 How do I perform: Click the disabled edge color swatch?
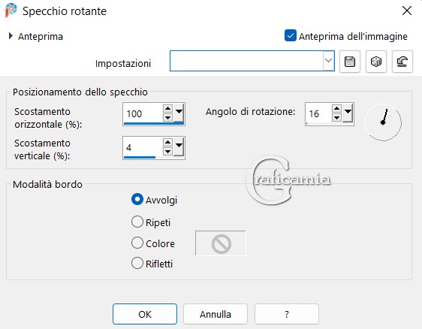click(221, 243)
